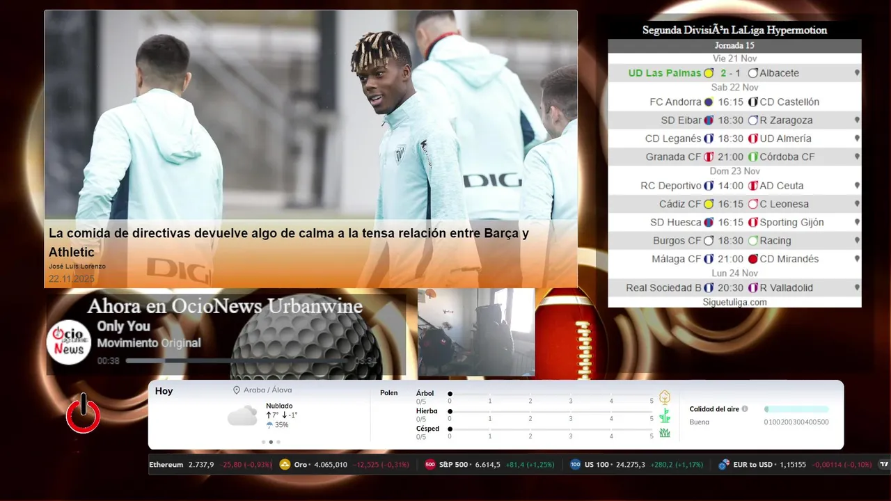Click the Burgos CF vs Racing row
891x501 pixels.
734,241
